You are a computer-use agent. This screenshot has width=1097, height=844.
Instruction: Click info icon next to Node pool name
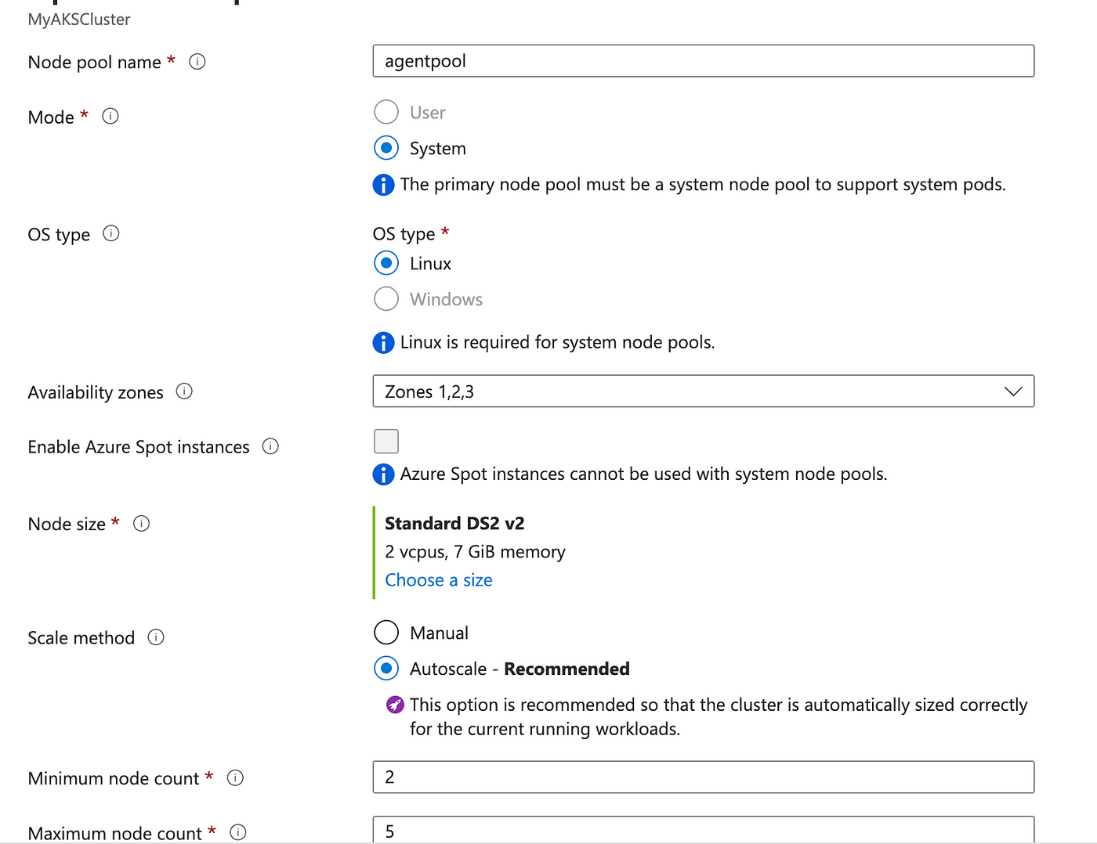tap(197, 62)
